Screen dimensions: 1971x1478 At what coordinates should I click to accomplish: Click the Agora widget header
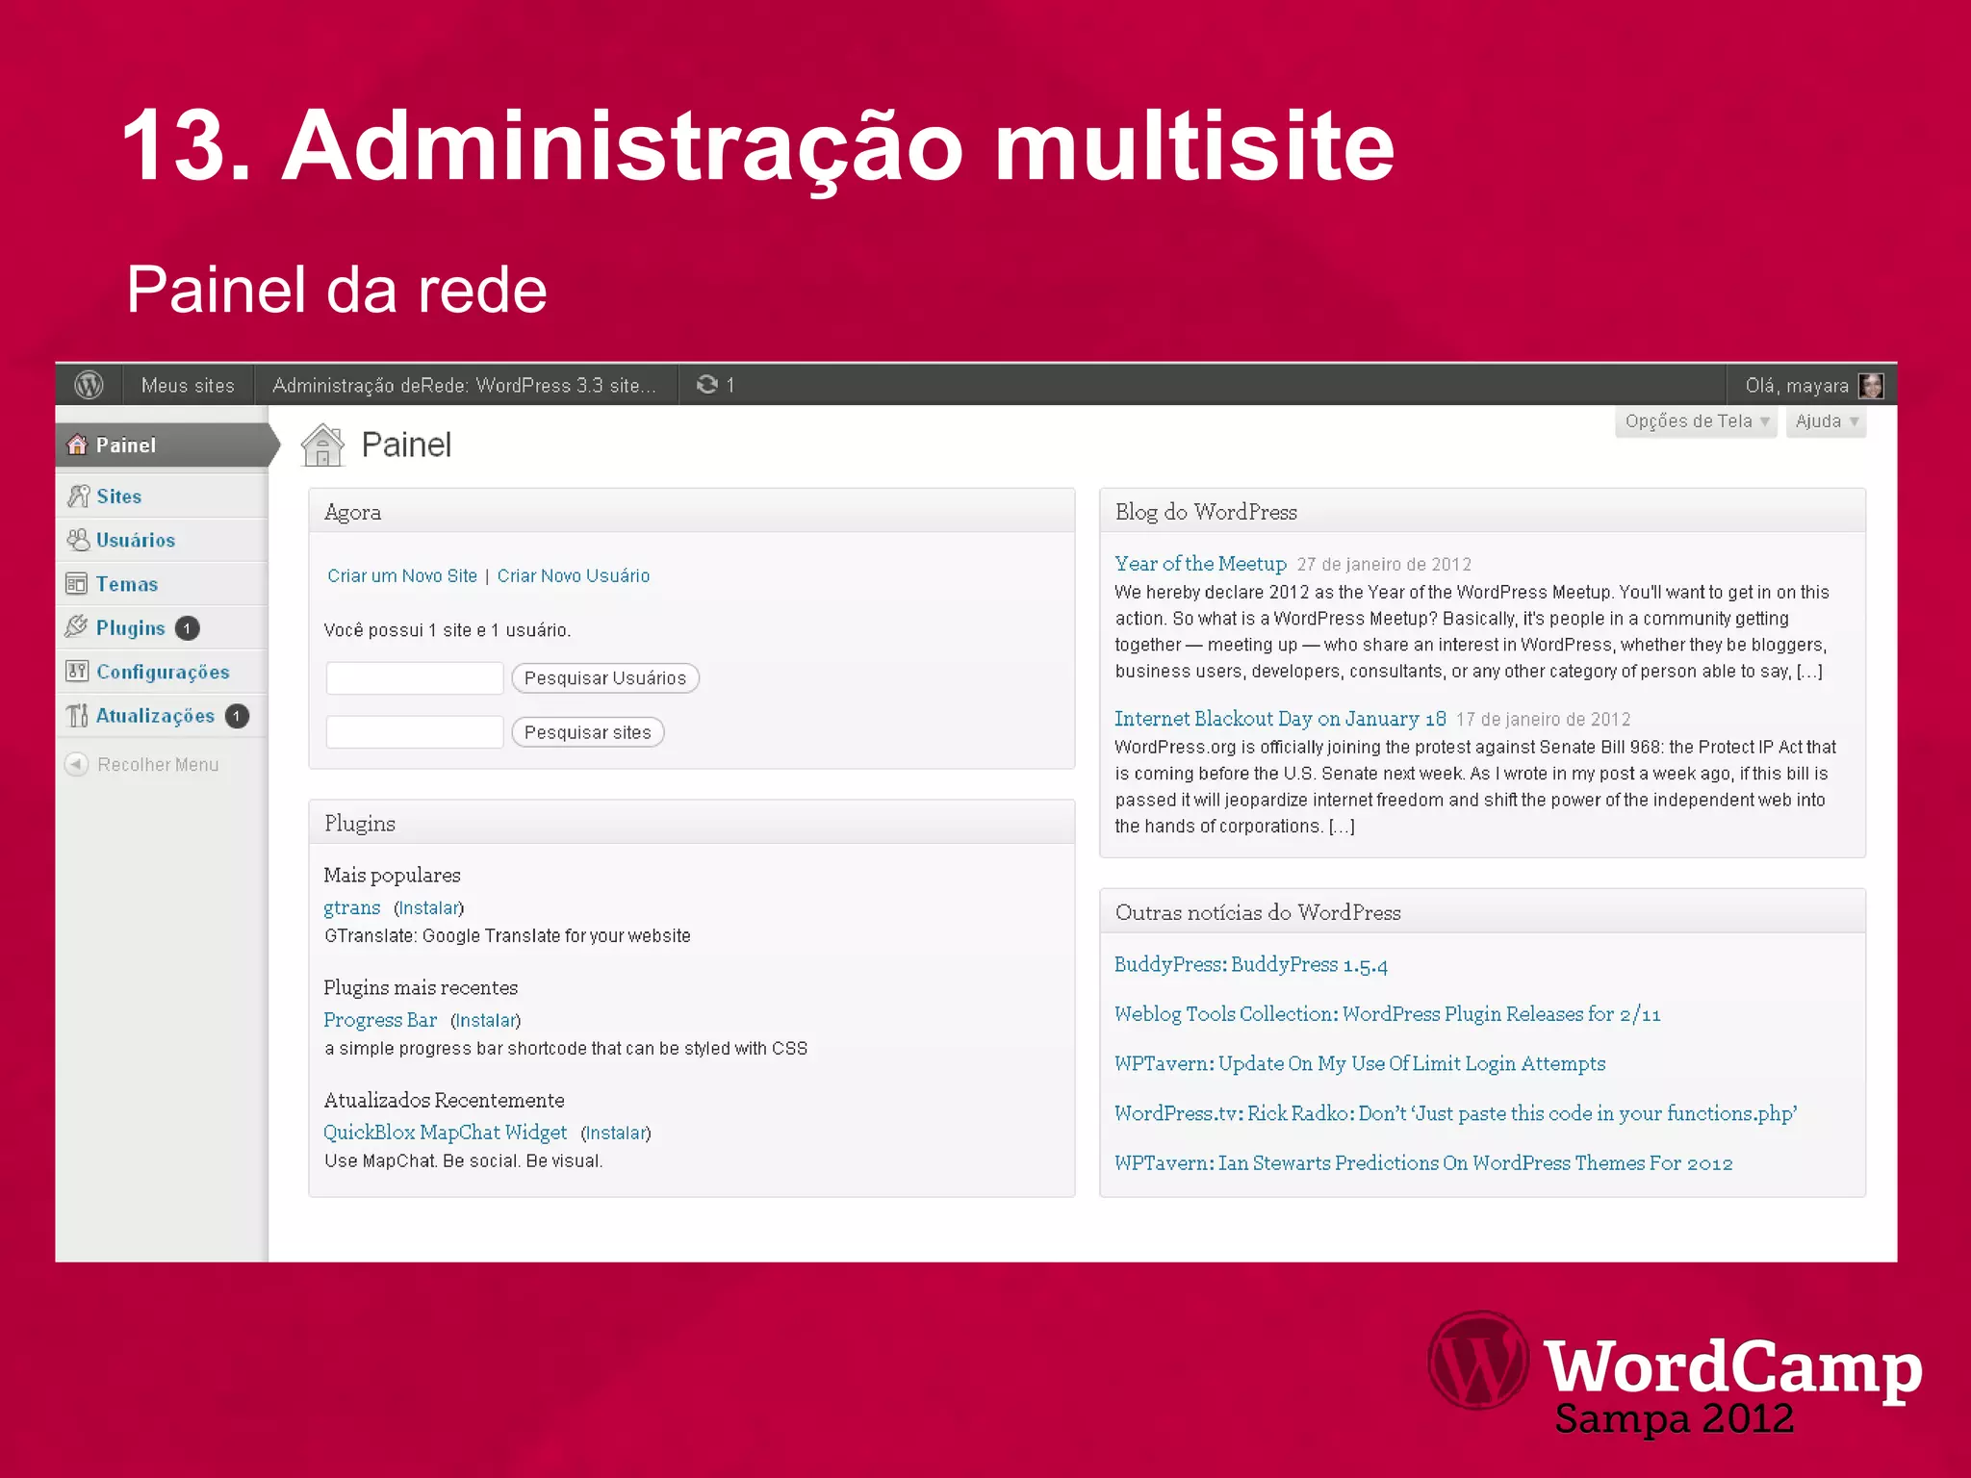point(692,511)
